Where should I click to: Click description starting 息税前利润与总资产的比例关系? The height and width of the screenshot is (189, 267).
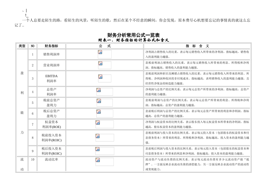click(x=197, y=103)
